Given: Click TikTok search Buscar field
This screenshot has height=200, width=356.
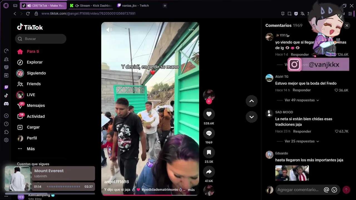Looking at the screenshot, I should tap(41, 39).
